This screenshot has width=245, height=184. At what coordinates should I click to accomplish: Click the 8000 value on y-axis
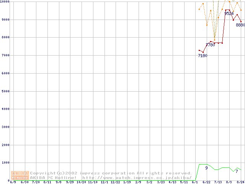pos(5,38)
